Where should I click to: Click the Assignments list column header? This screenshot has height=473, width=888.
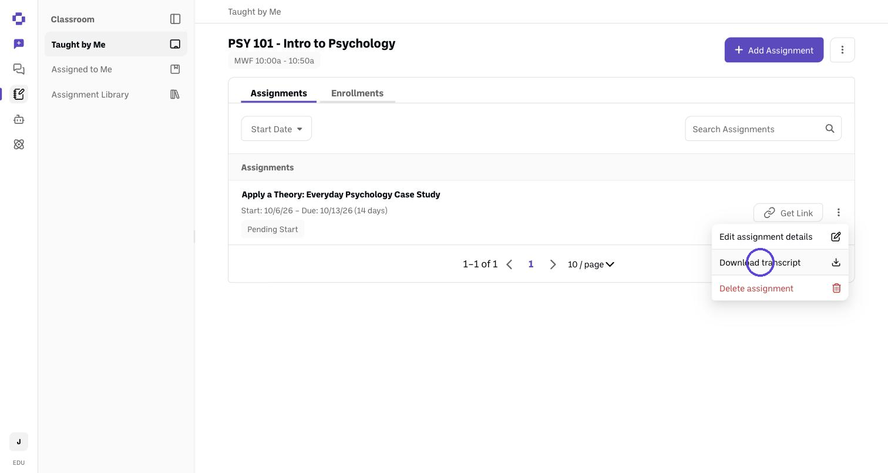267,167
